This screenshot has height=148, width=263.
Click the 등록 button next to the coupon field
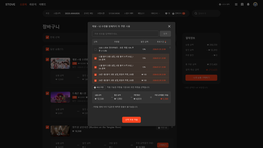point(165,34)
